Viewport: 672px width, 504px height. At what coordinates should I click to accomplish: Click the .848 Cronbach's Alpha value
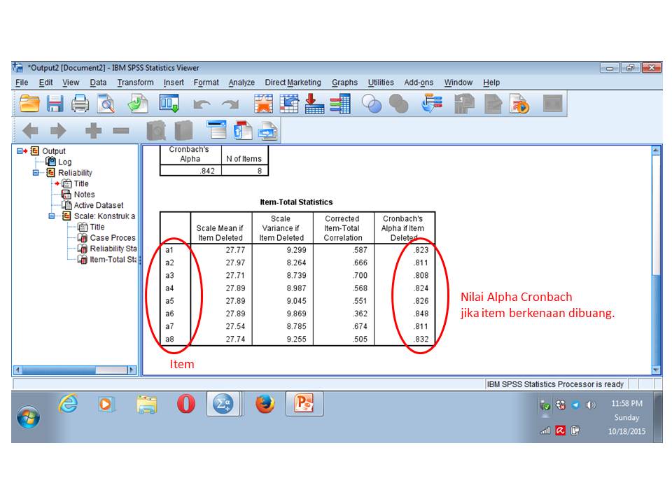tap(421, 314)
